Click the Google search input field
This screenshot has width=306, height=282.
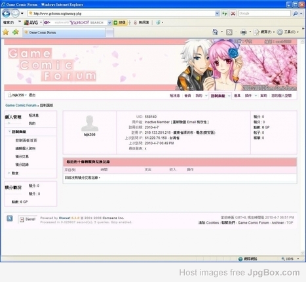click(265, 13)
